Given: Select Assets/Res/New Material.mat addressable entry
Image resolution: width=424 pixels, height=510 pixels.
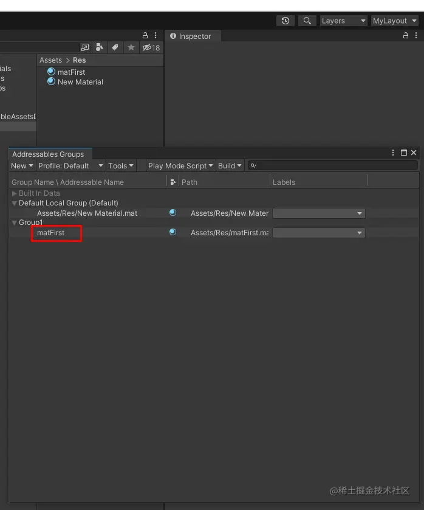Looking at the screenshot, I should [87, 213].
